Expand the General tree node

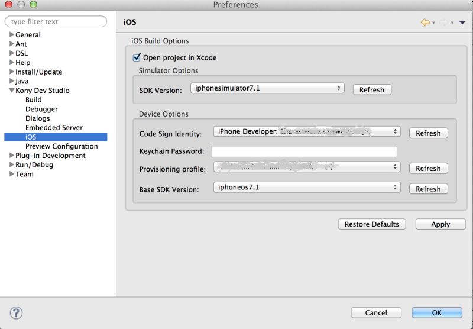click(x=12, y=34)
